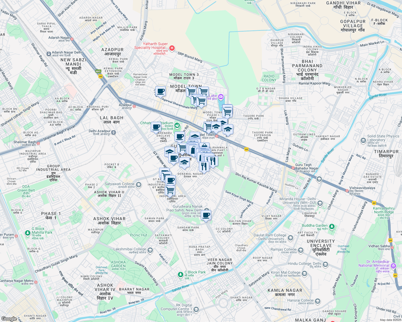This screenshot has width=402, height=322.
Task: Select the 'BHAI PARMANAND COLONY' label
Action: tap(307, 66)
